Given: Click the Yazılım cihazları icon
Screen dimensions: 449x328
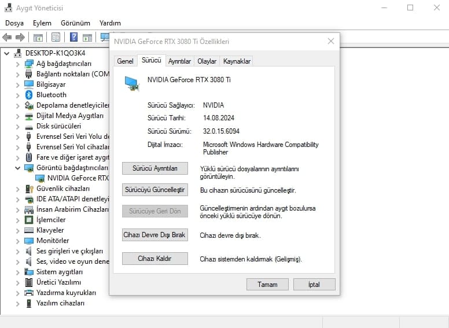Looking at the screenshot, I should [29, 303].
